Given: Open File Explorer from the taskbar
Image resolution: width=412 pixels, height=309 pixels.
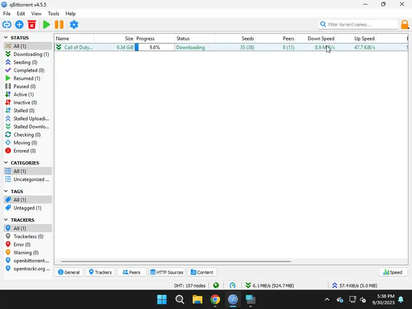Looking at the screenshot, I should [x=197, y=299].
